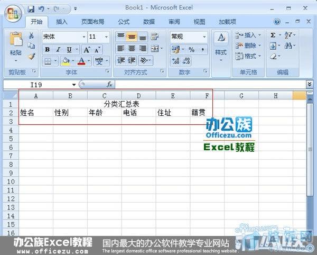
Task: Apply cell borders icon
Action: pos(48,61)
